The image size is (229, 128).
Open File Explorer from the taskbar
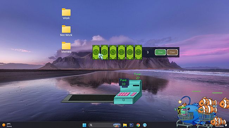click(x=125, y=125)
